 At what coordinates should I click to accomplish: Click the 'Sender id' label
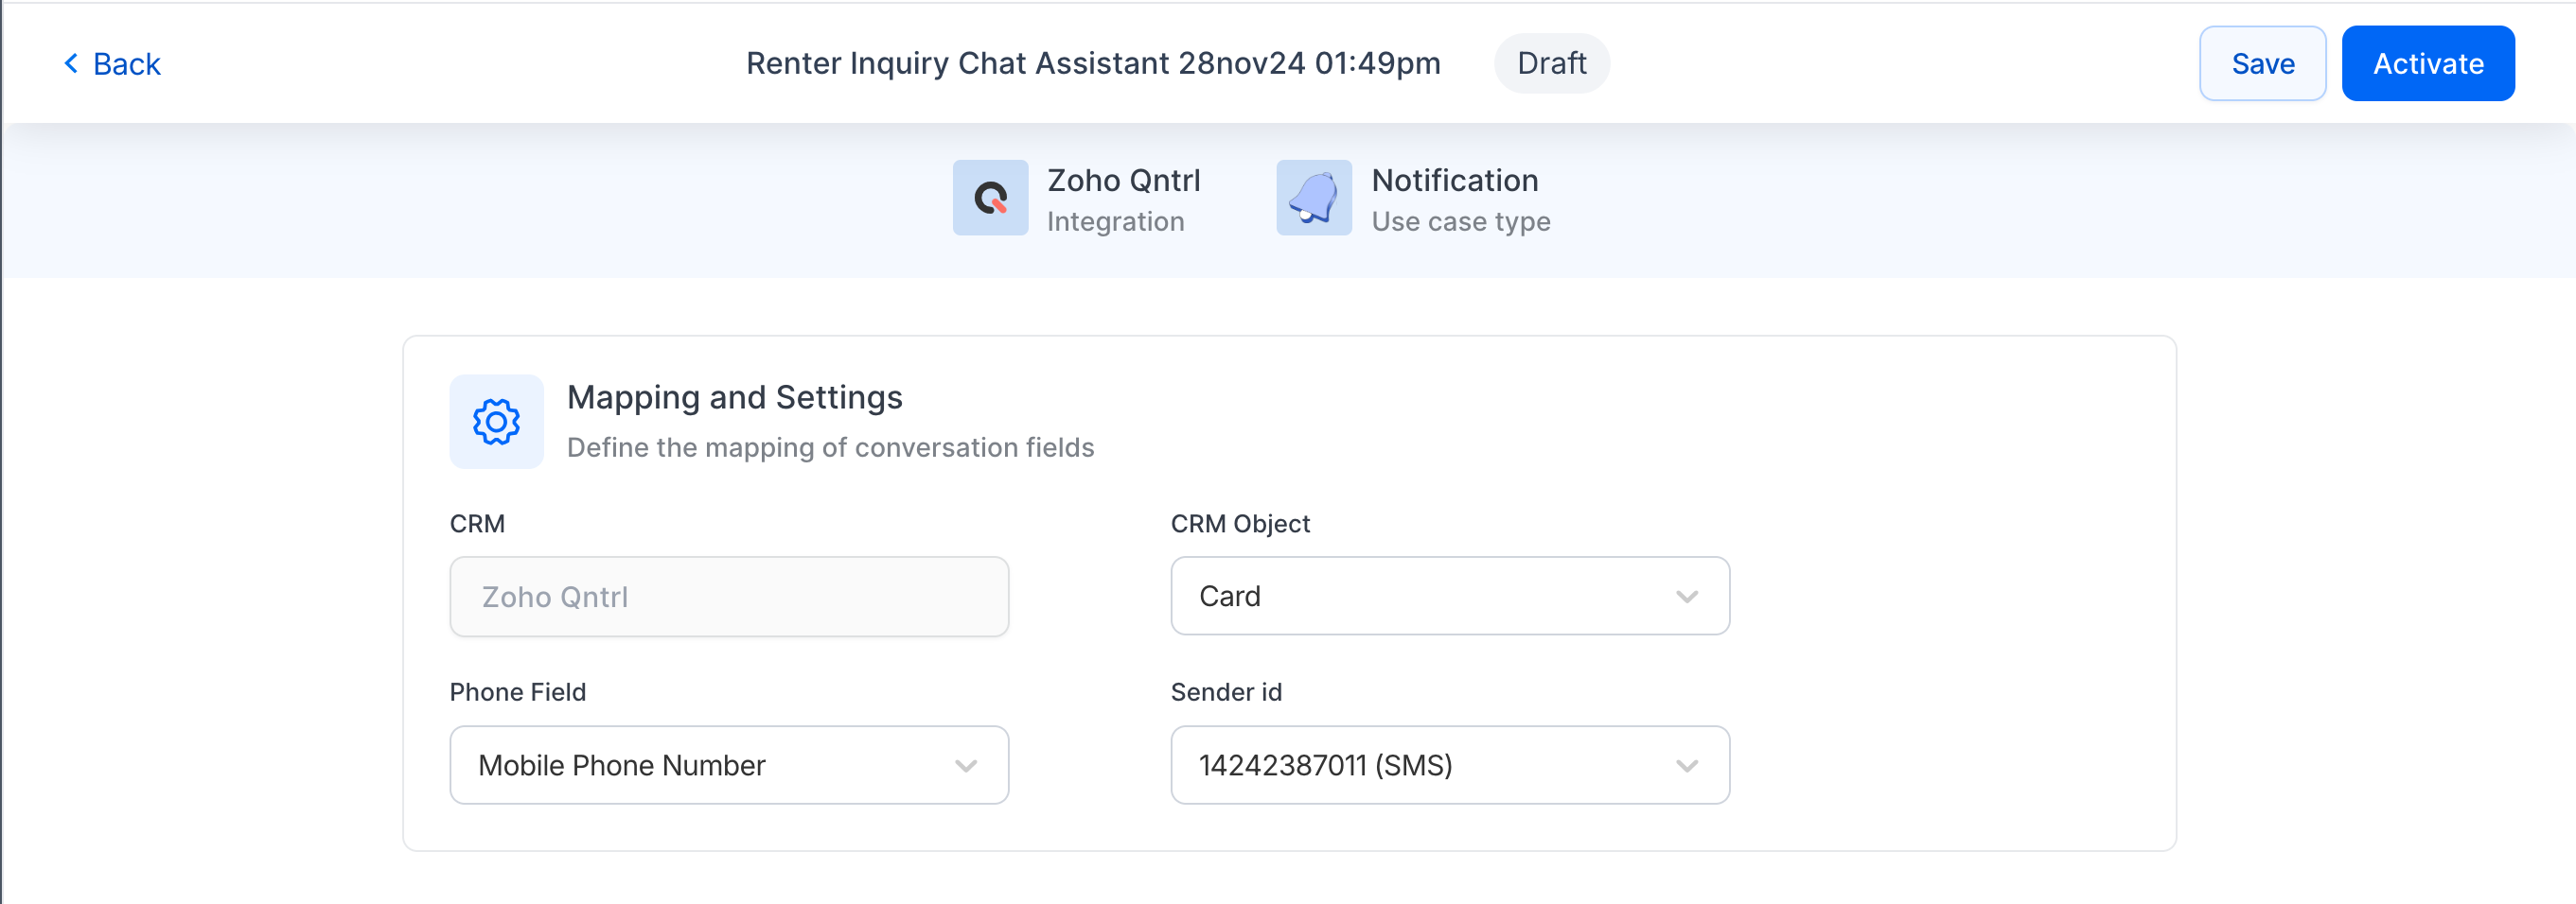pos(1226,692)
